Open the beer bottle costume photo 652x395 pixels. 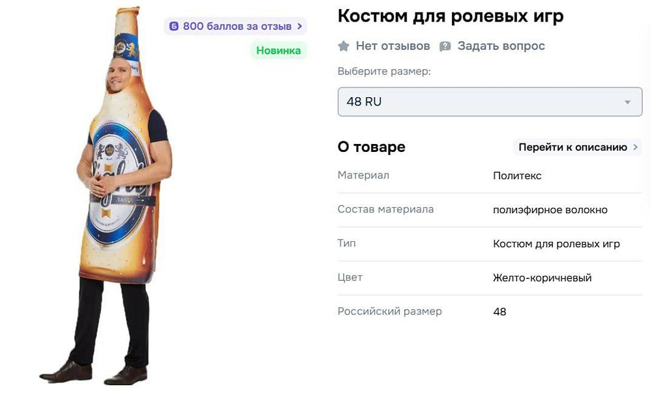point(123,196)
